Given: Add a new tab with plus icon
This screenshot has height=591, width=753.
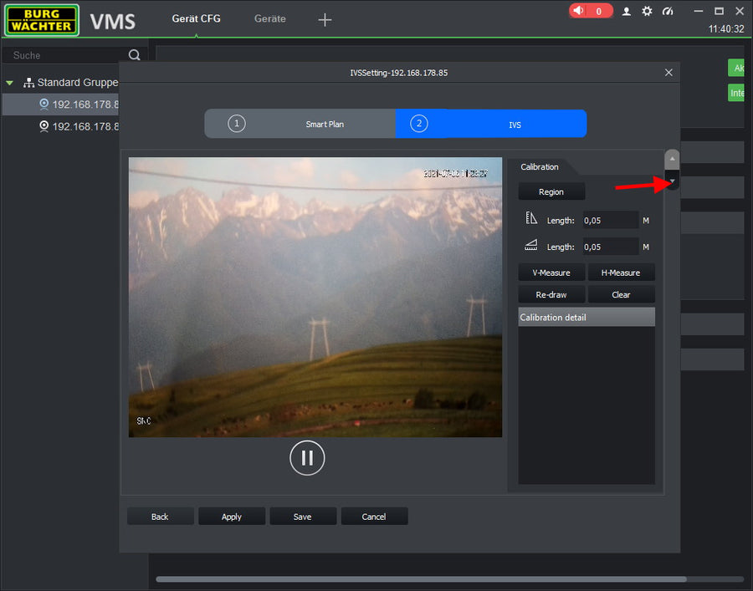Looking at the screenshot, I should point(325,20).
